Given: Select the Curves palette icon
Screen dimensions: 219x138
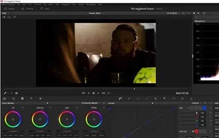Looking at the screenshot, I should pos(120,98).
